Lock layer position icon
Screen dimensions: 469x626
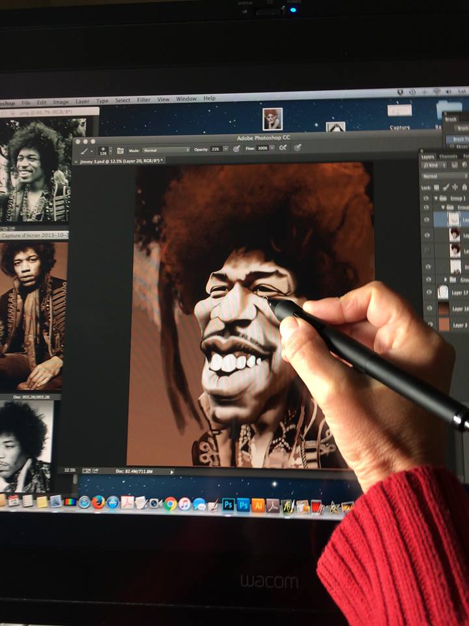[455, 187]
